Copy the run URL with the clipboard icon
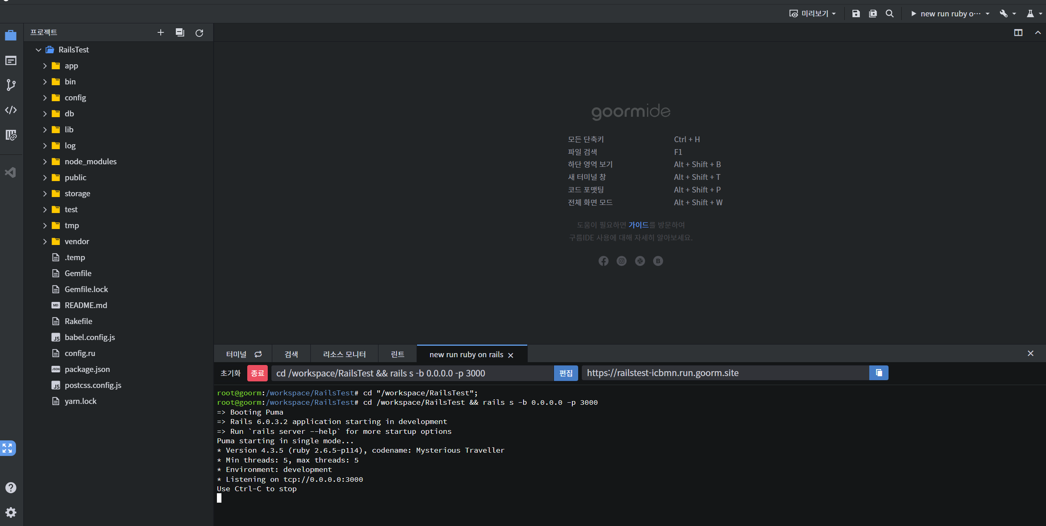 [879, 373]
